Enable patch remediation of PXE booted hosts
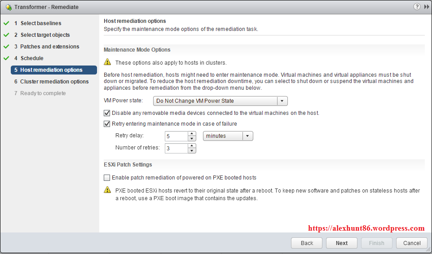Screen dimensions: 432x254 [x=107, y=178]
